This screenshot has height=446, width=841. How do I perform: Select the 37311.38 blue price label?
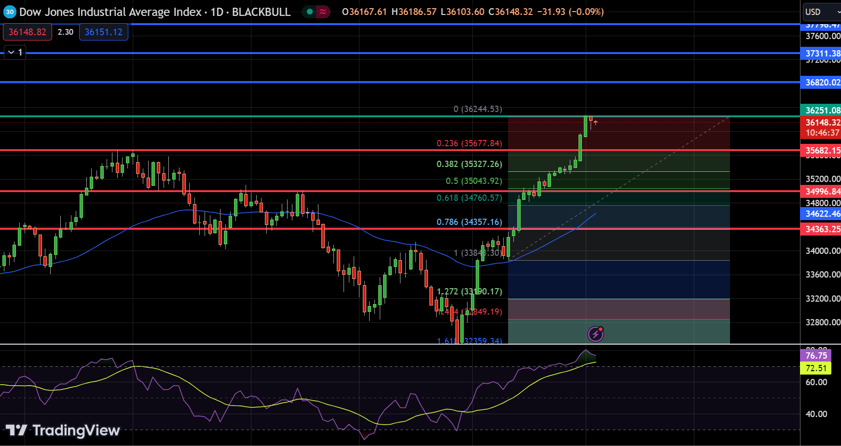point(821,54)
